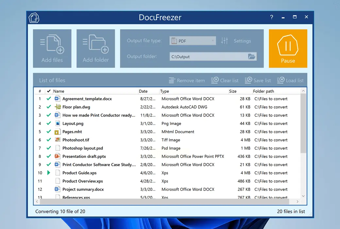The image size is (340, 229).
Task: Click the Add folder icon button
Action: (x=96, y=48)
